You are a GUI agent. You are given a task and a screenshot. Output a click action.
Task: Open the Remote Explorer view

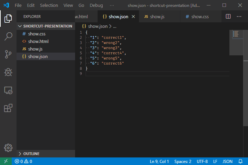(8, 90)
